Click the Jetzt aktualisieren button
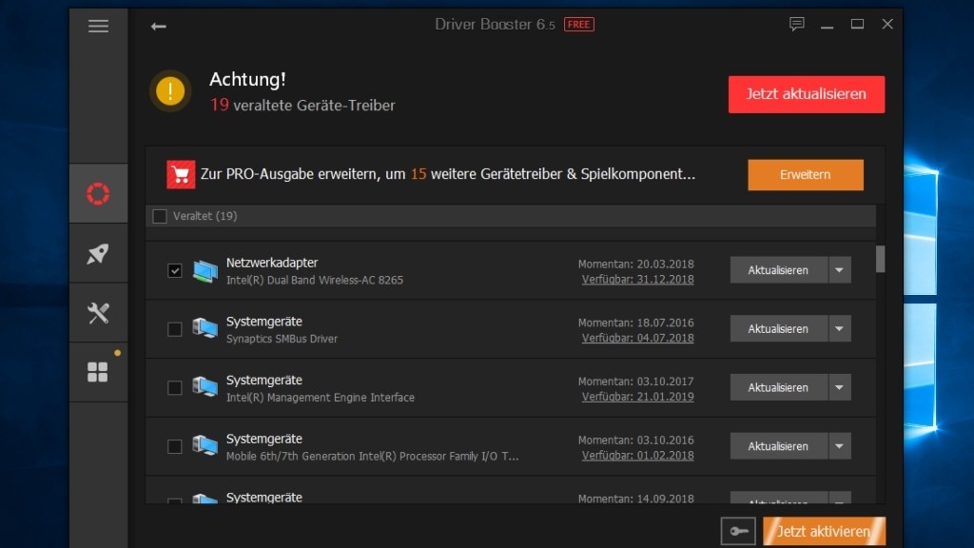 click(807, 94)
